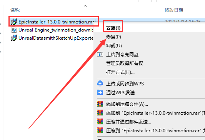This screenshot has width=205, height=140.
Task: Open 打开方式(H)... menu entry
Action: click(x=120, y=72)
